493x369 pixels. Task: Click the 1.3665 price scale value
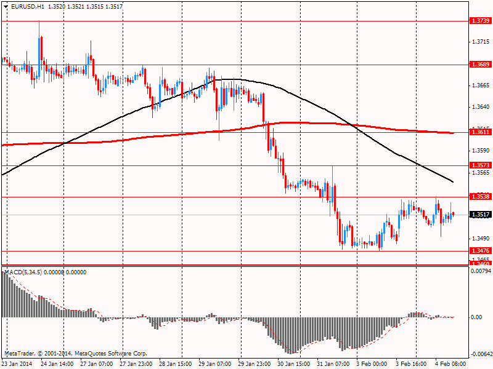[x=481, y=85]
